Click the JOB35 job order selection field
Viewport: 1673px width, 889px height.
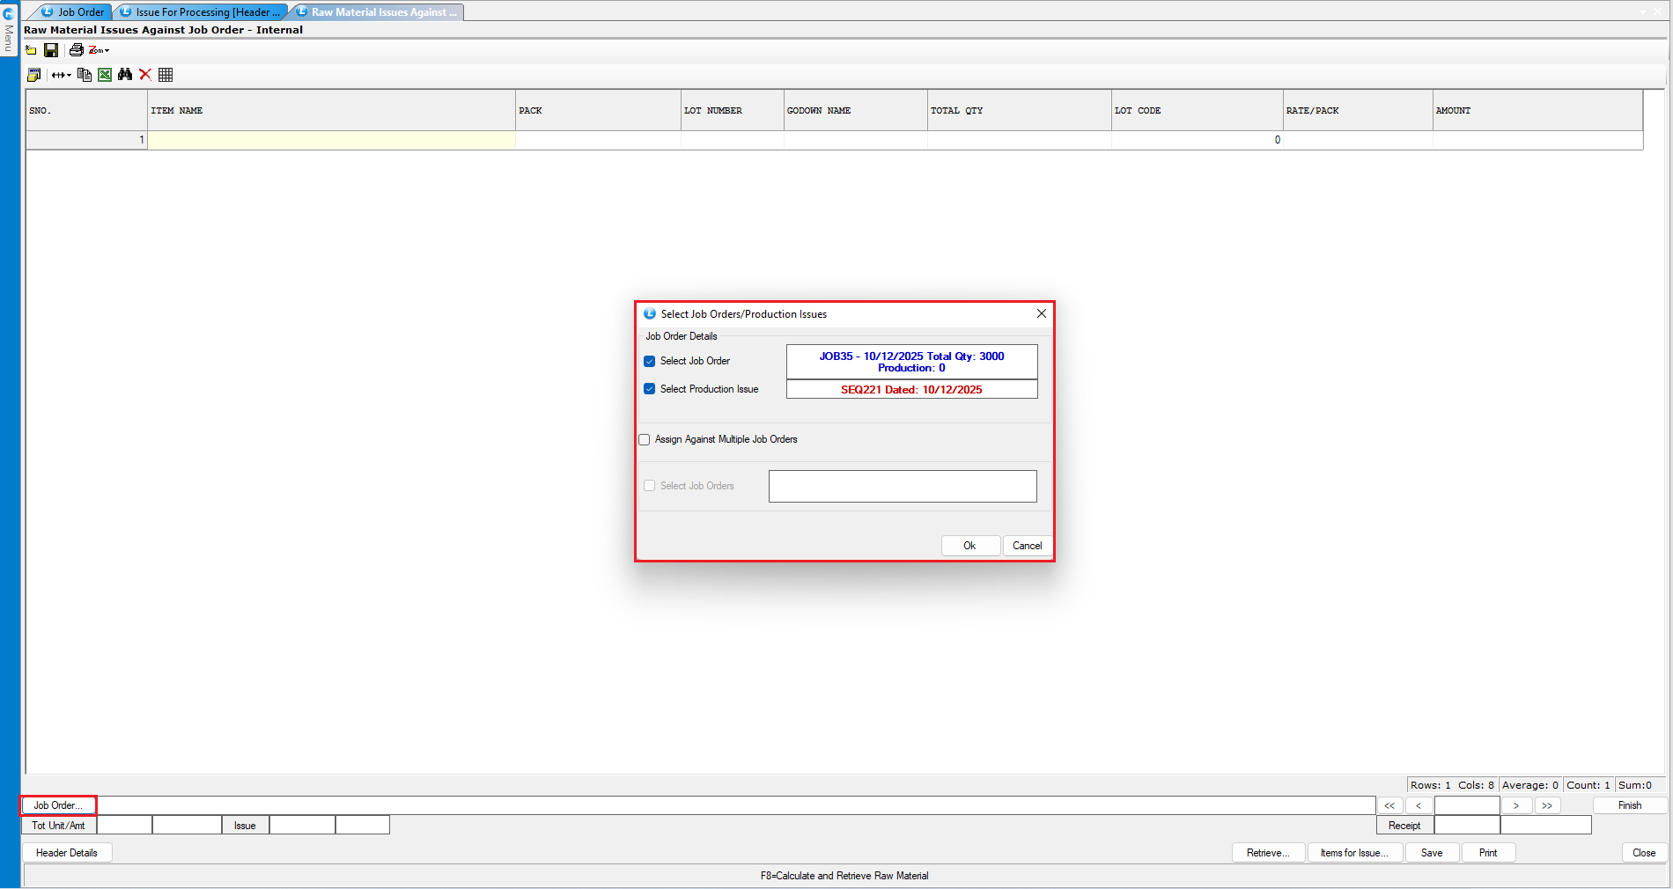[911, 362]
